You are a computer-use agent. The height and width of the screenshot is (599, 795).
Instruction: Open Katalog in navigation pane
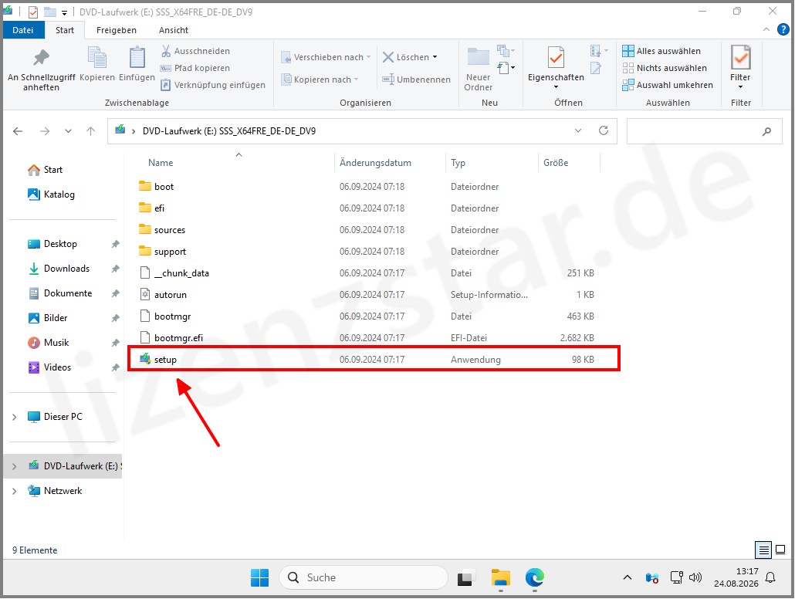tap(51, 195)
